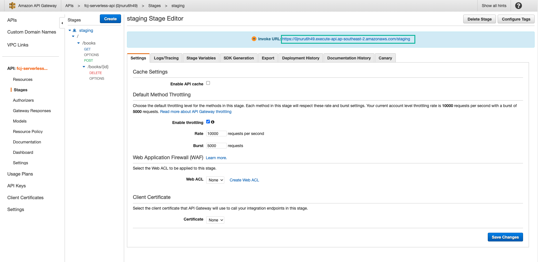
Task: Click APIs in the breadcrumb
Action: pyautogui.click(x=69, y=6)
